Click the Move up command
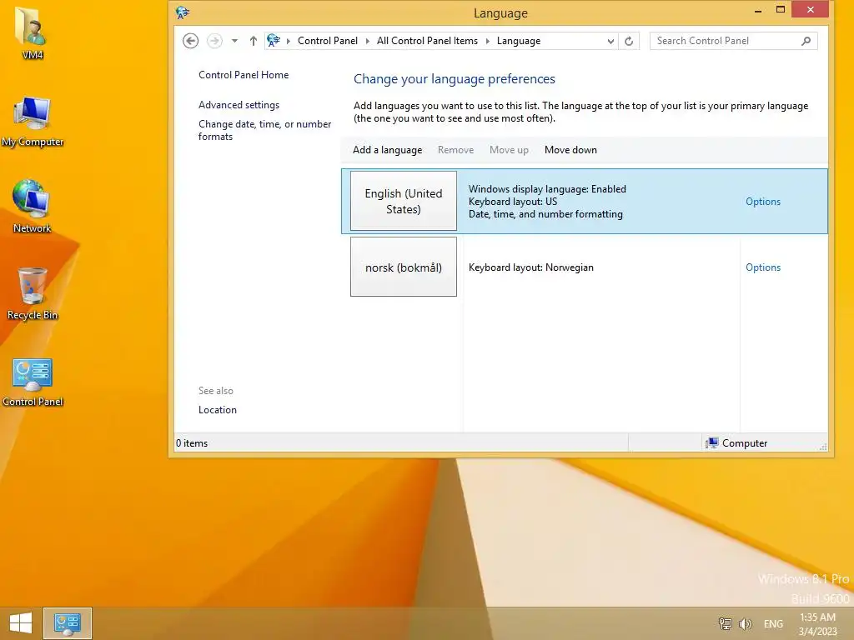This screenshot has width=854, height=640. pos(509,150)
